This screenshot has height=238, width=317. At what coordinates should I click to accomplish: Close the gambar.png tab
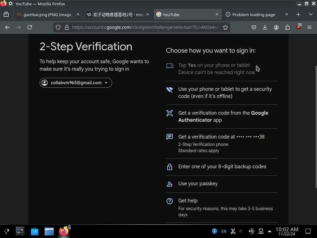pyautogui.click(x=78, y=14)
